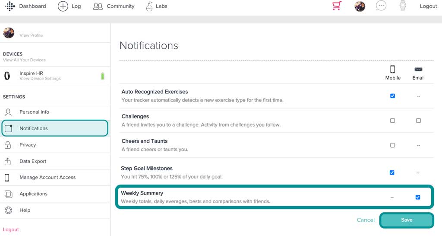Select Data Export in settings sidebar
This screenshot has width=442, height=236.
pyautogui.click(x=33, y=161)
